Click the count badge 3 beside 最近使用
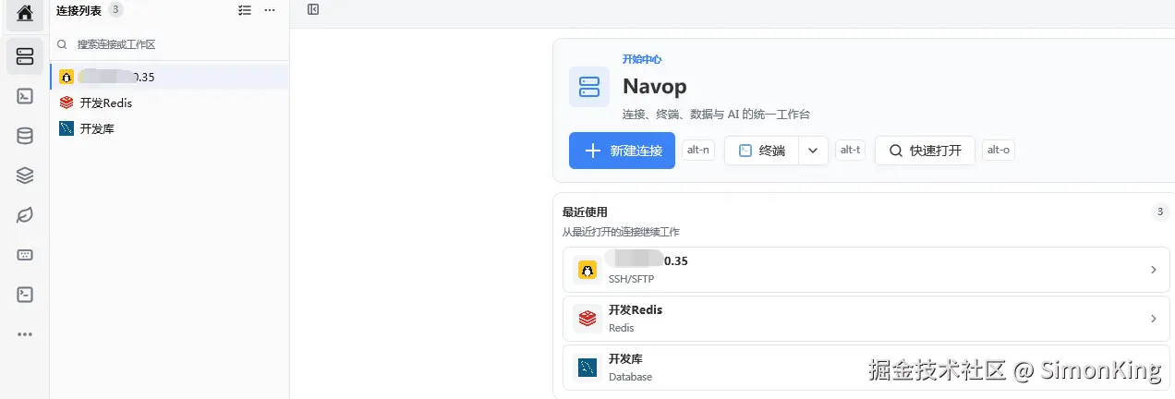 click(x=1160, y=212)
